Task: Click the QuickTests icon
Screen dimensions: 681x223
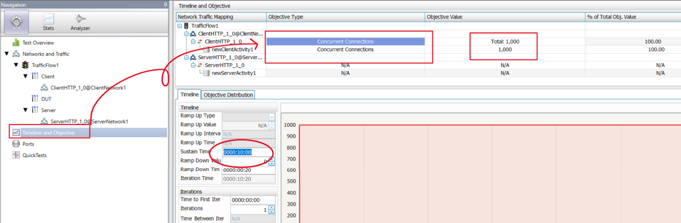Action: point(16,155)
